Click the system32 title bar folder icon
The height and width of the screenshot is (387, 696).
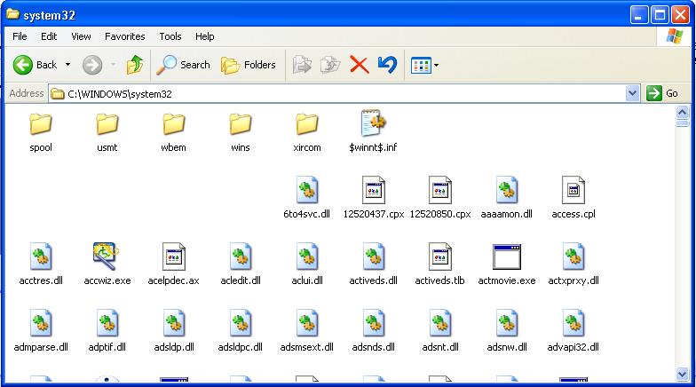tap(12, 14)
